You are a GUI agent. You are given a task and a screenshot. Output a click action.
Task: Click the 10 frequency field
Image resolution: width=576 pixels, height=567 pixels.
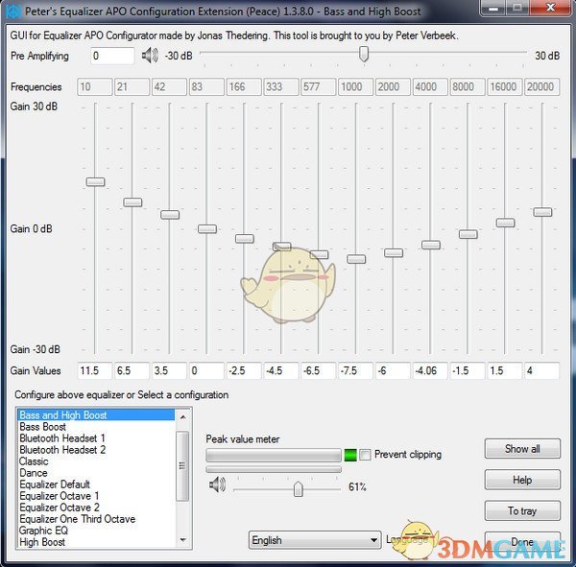click(x=95, y=87)
